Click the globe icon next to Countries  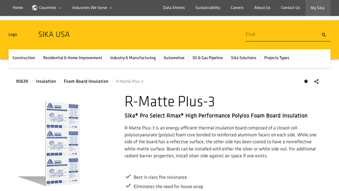coord(35,8)
